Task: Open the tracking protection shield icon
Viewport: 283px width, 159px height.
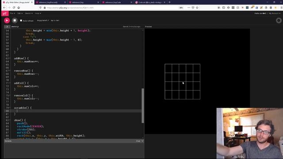Action: (x=40, y=8)
